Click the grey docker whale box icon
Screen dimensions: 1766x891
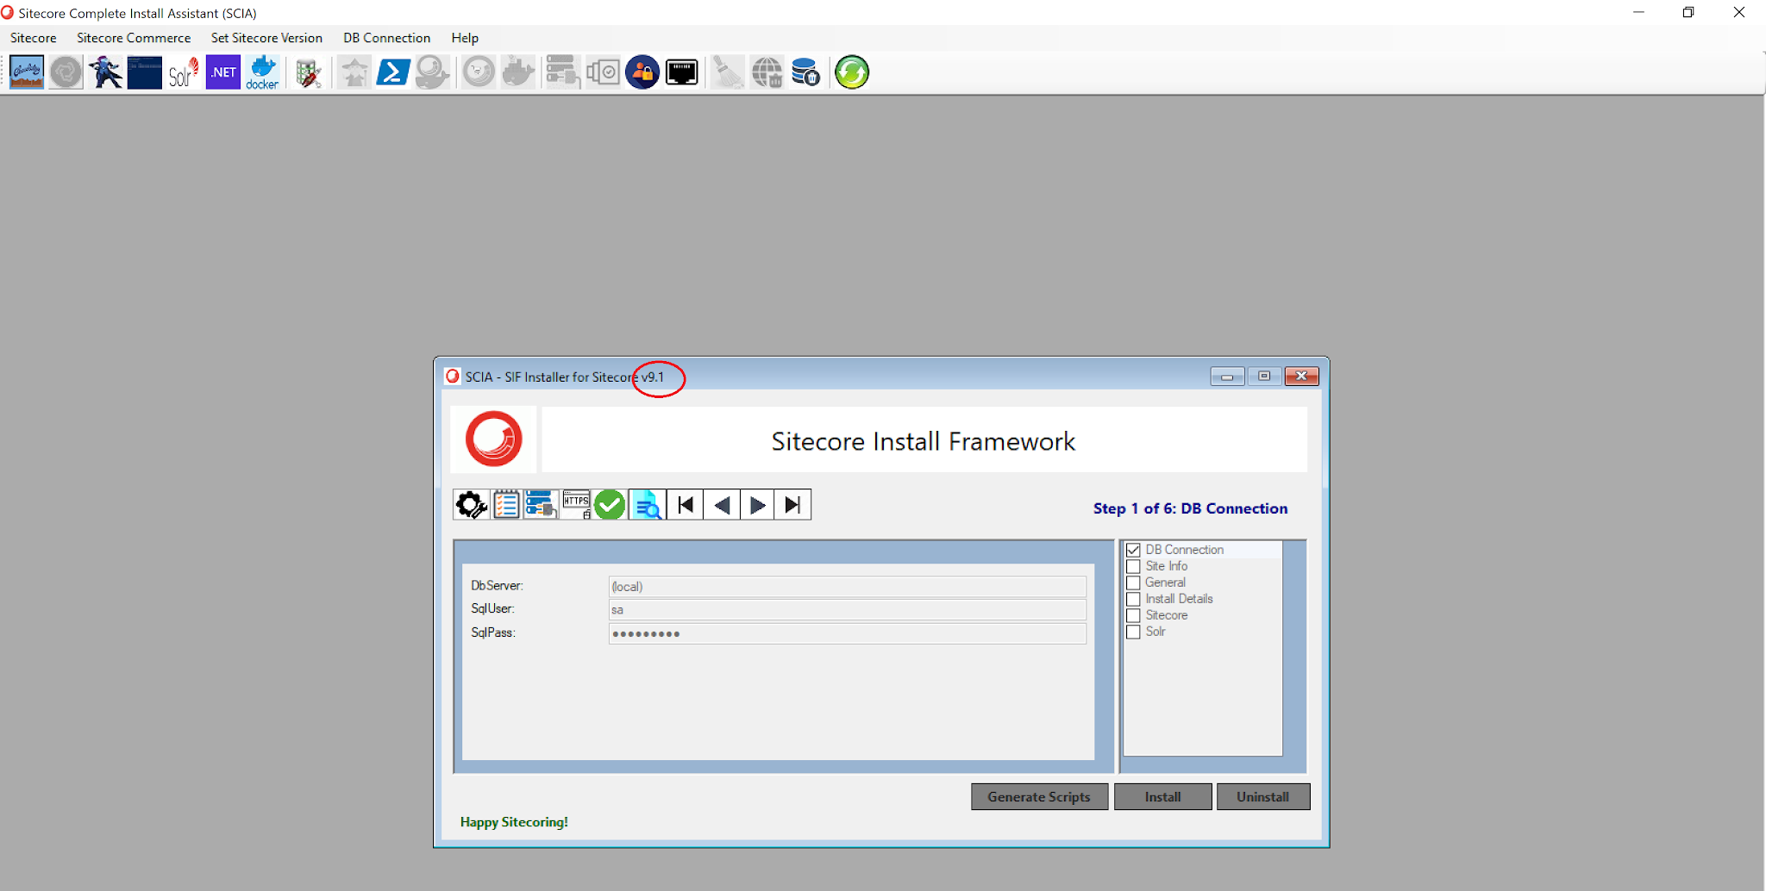pos(518,72)
